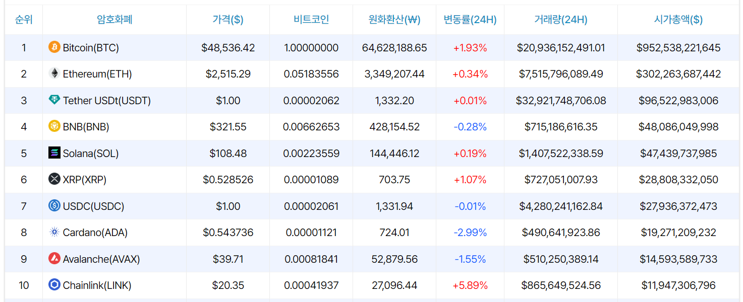Click the BTC ratio 0.00223559

(311, 154)
